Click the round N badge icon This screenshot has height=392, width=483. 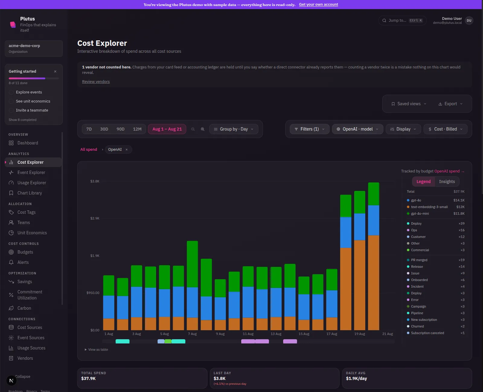pos(11,381)
